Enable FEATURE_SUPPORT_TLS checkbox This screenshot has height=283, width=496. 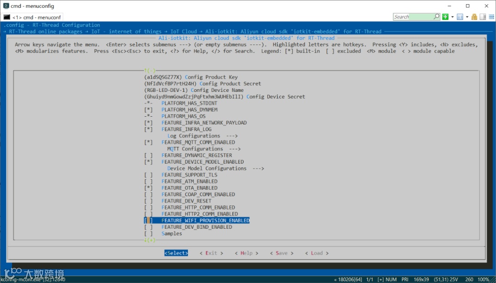tap(148, 175)
